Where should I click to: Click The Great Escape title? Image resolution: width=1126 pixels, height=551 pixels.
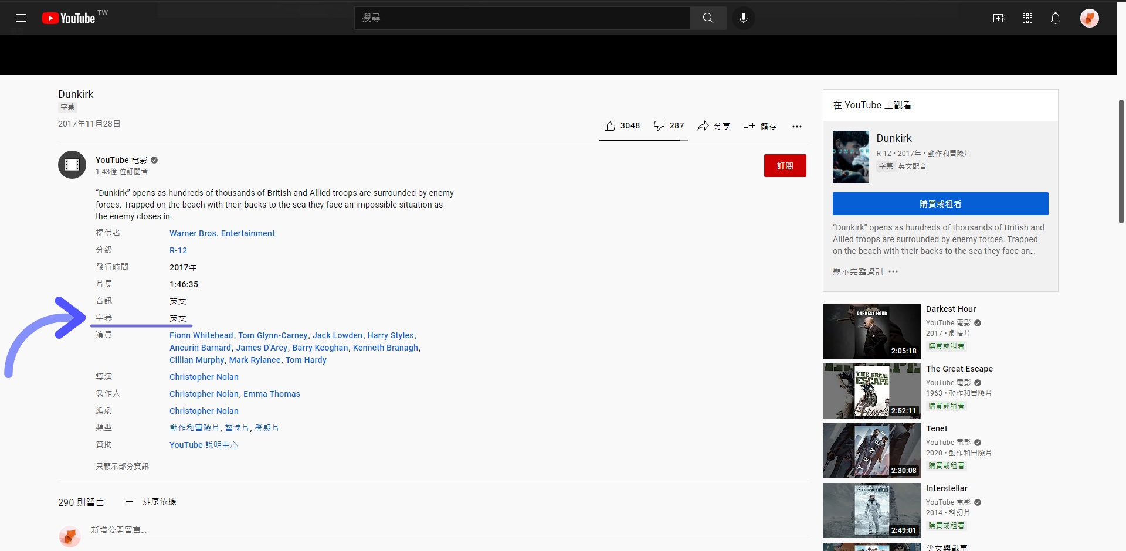tap(959, 369)
